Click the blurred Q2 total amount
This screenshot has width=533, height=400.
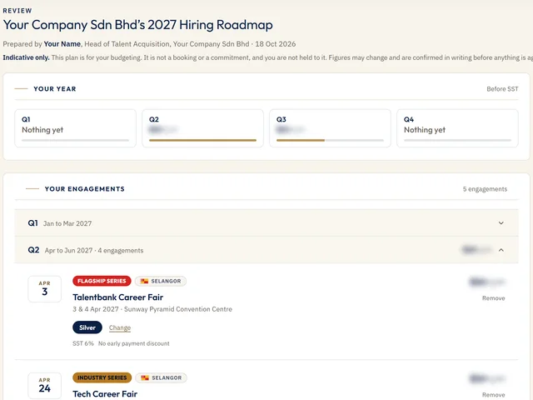477,250
